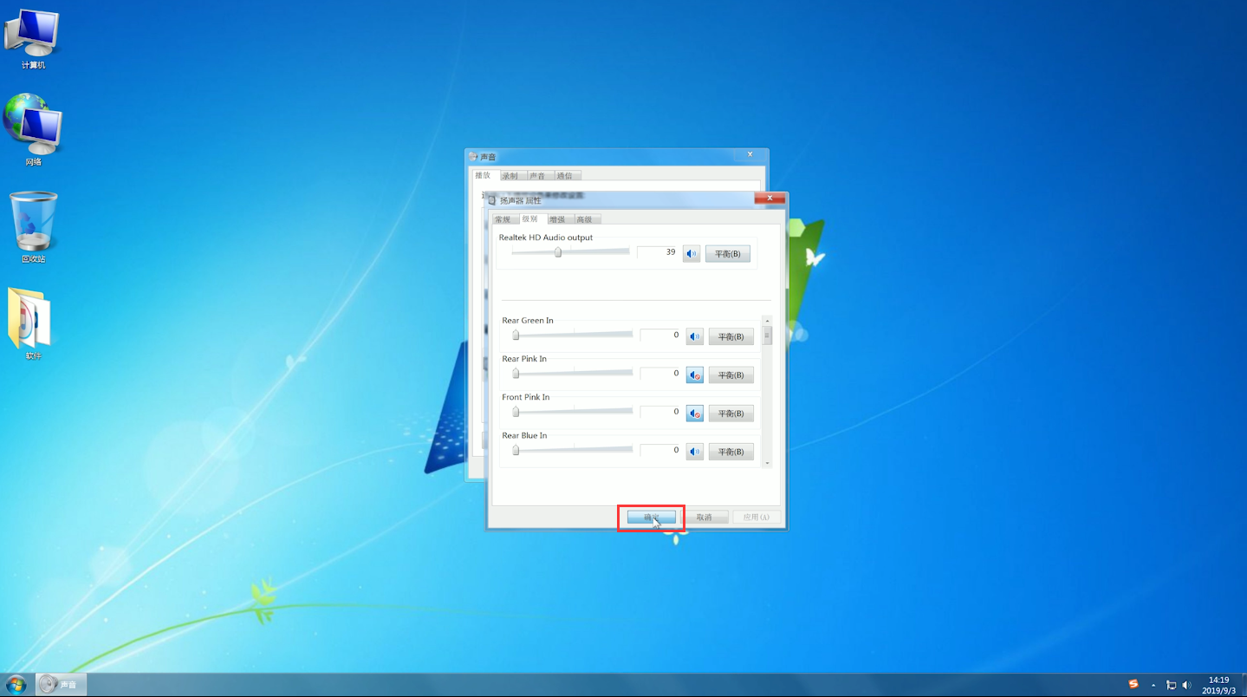Viewport: 1247px width, 697px height.
Task: Open balance for Front Pink In
Action: tap(731, 414)
